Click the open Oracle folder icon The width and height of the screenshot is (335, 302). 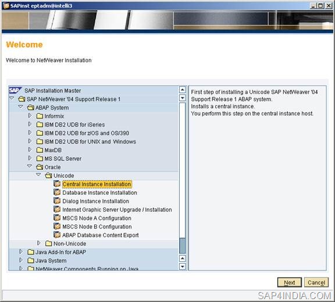(x=40, y=167)
